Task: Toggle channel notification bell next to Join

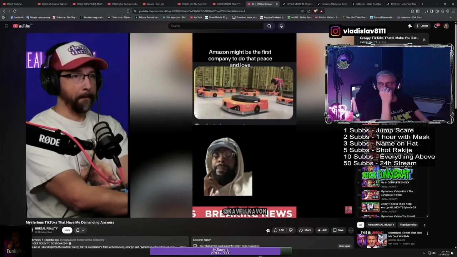Action: coord(77,230)
